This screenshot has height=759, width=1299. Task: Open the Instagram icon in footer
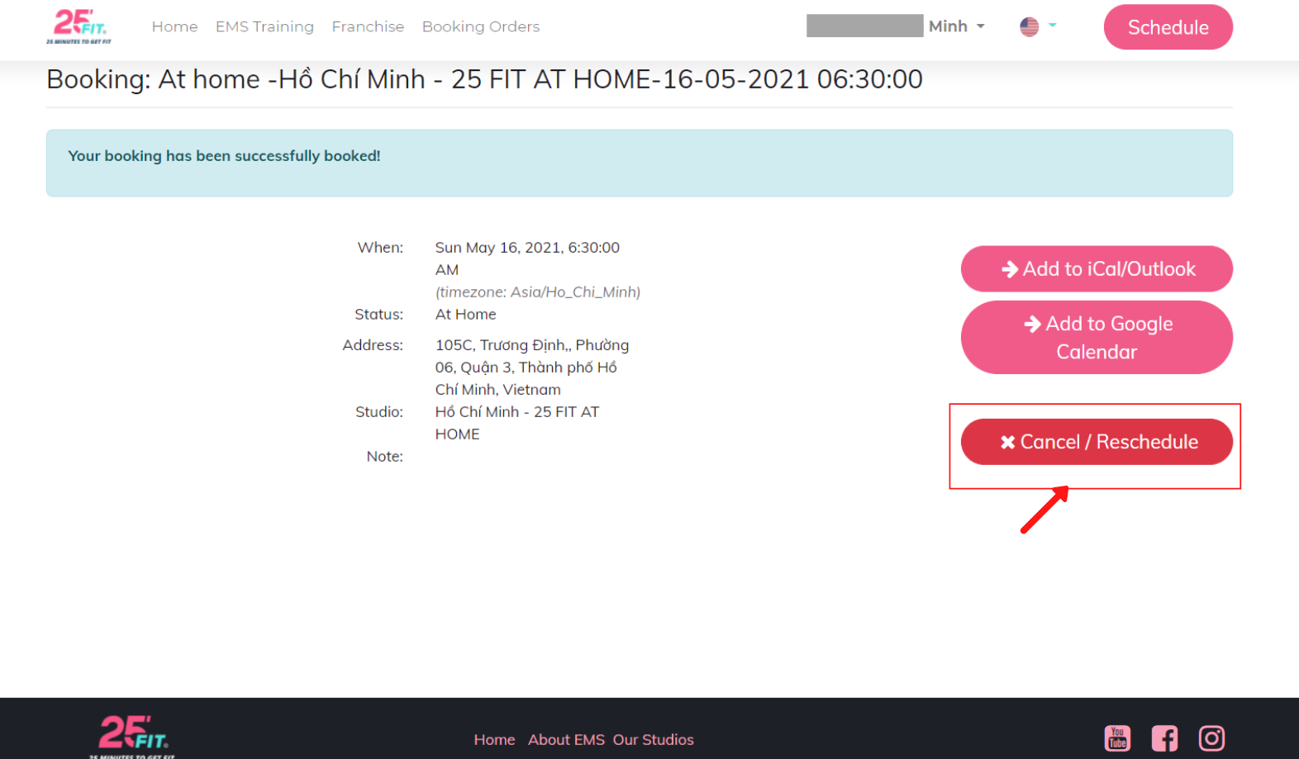pos(1211,738)
